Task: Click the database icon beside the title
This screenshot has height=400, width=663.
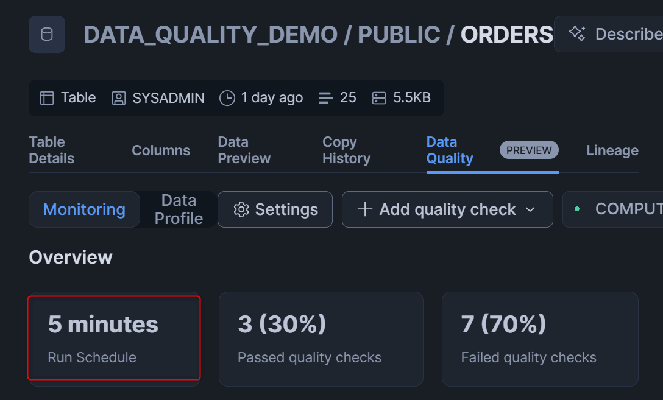Action: pos(47,35)
